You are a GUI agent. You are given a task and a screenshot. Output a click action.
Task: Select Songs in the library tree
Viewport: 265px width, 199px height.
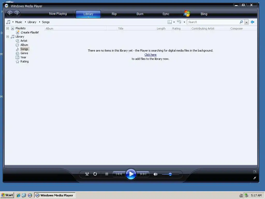[24, 49]
